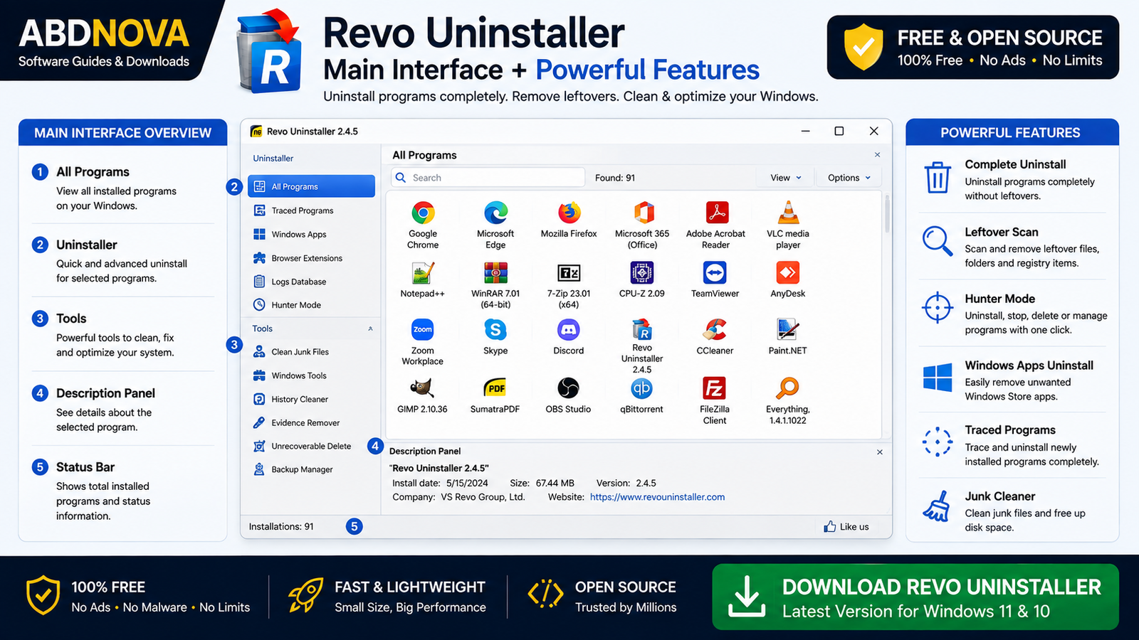
Task: Select CCleaner program icon
Action: (x=715, y=330)
